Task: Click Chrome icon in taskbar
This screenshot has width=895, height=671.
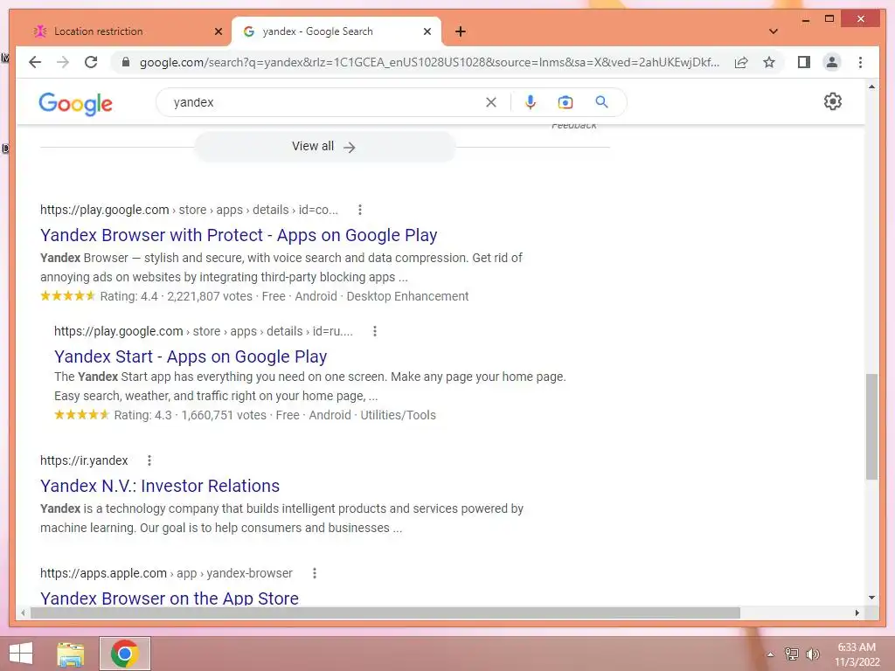Action: [x=125, y=654]
